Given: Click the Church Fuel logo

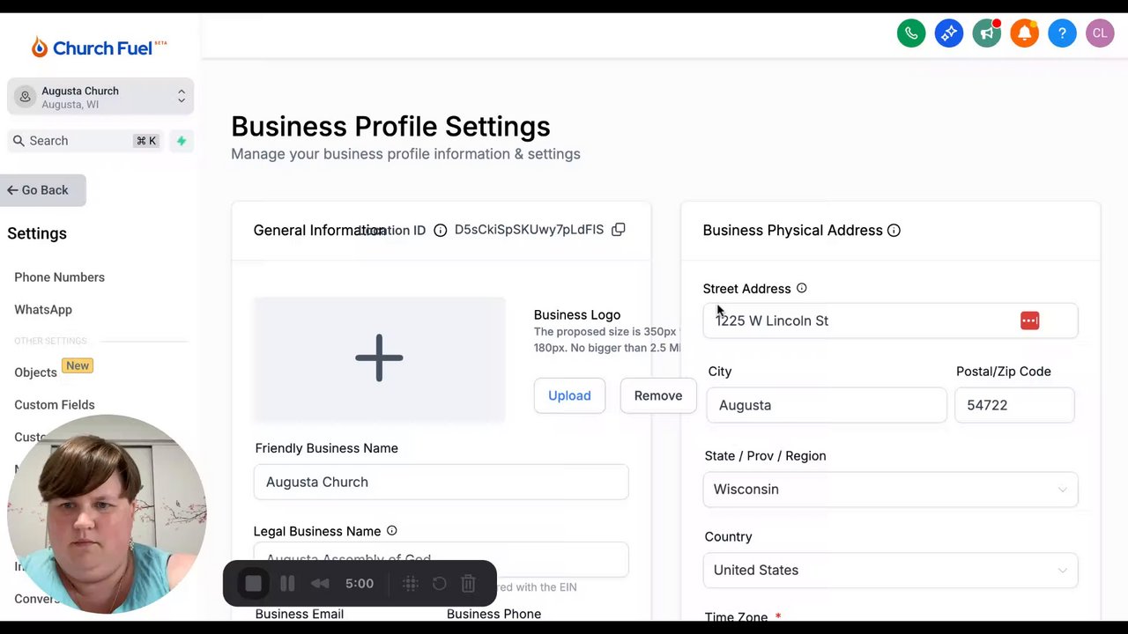Looking at the screenshot, I should 100,48.
